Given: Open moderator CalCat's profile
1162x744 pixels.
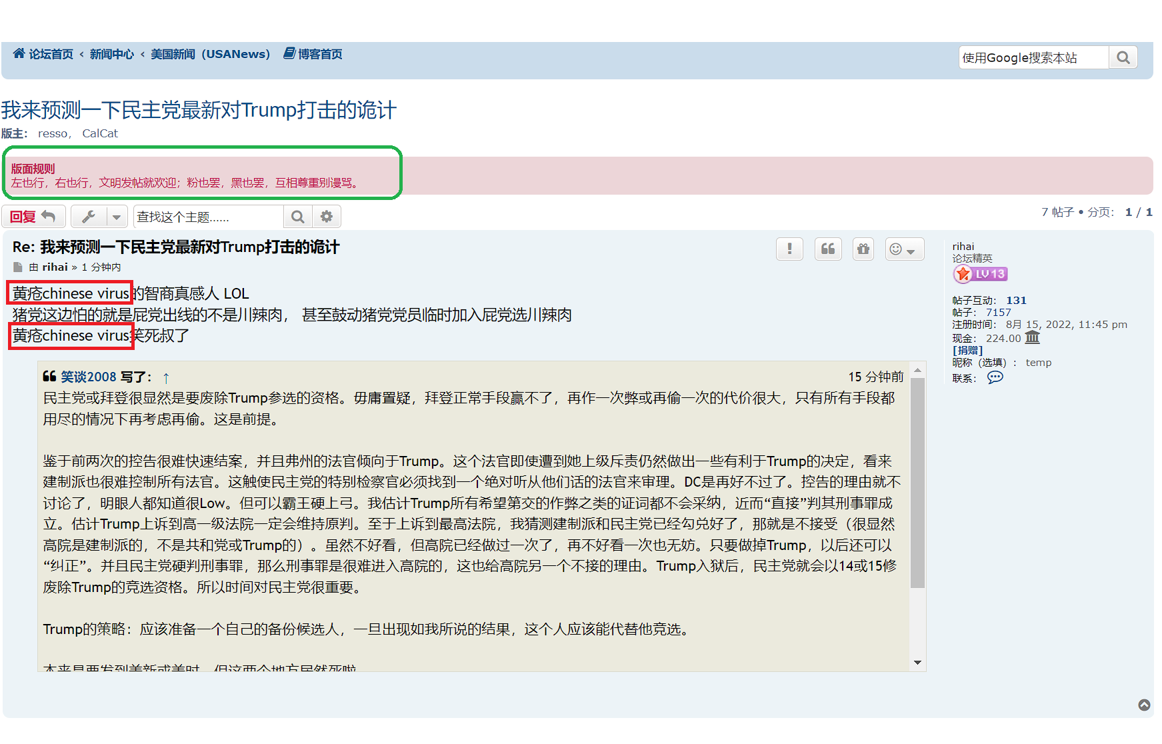Looking at the screenshot, I should [x=100, y=133].
